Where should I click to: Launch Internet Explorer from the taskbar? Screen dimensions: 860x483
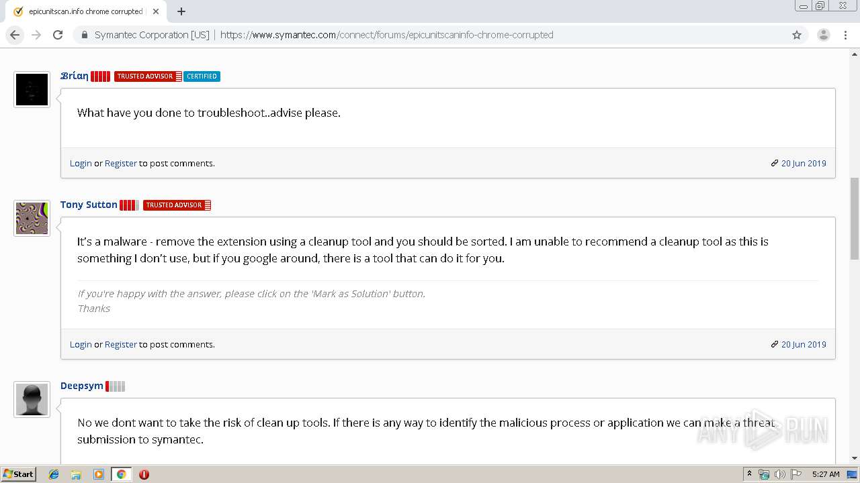(54, 474)
